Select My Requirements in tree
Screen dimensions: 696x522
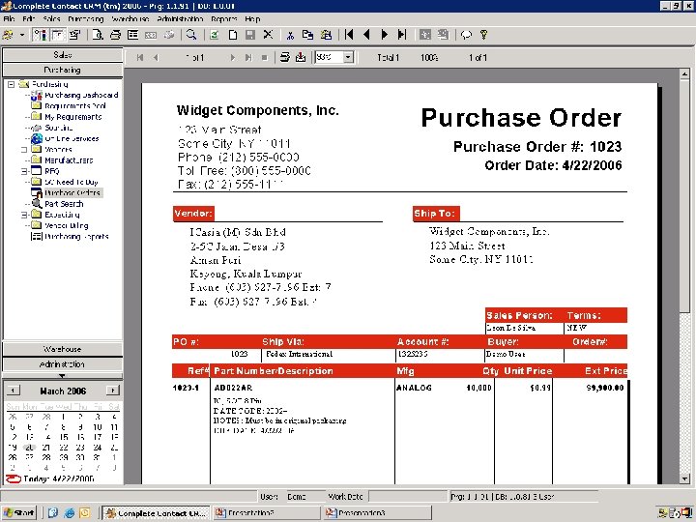[x=72, y=117]
